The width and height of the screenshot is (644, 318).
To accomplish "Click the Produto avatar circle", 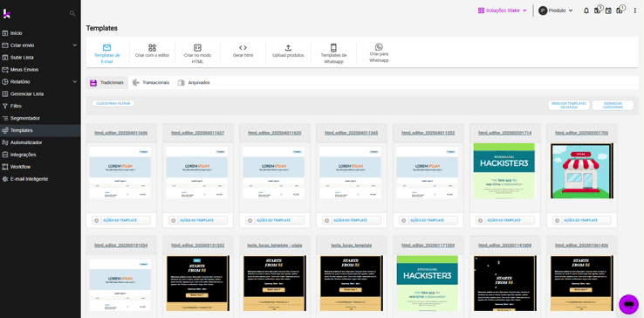I will tap(543, 10).
